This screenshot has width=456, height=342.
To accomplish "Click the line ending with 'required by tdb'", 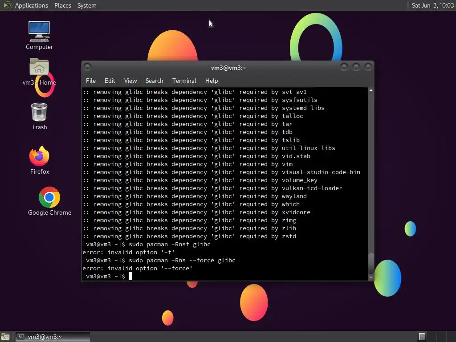I will click(187, 132).
